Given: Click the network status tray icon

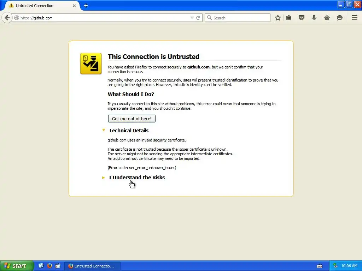Looking at the screenshot, I should click(x=335, y=266).
